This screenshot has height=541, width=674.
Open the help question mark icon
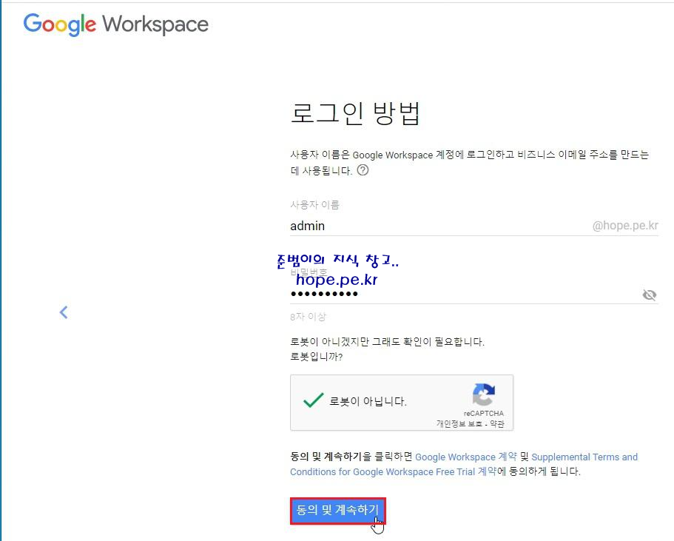point(363,170)
